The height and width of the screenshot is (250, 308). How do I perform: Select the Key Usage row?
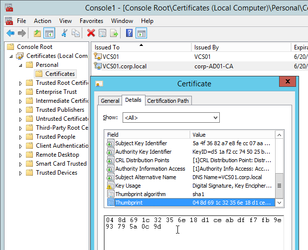click(x=190, y=186)
